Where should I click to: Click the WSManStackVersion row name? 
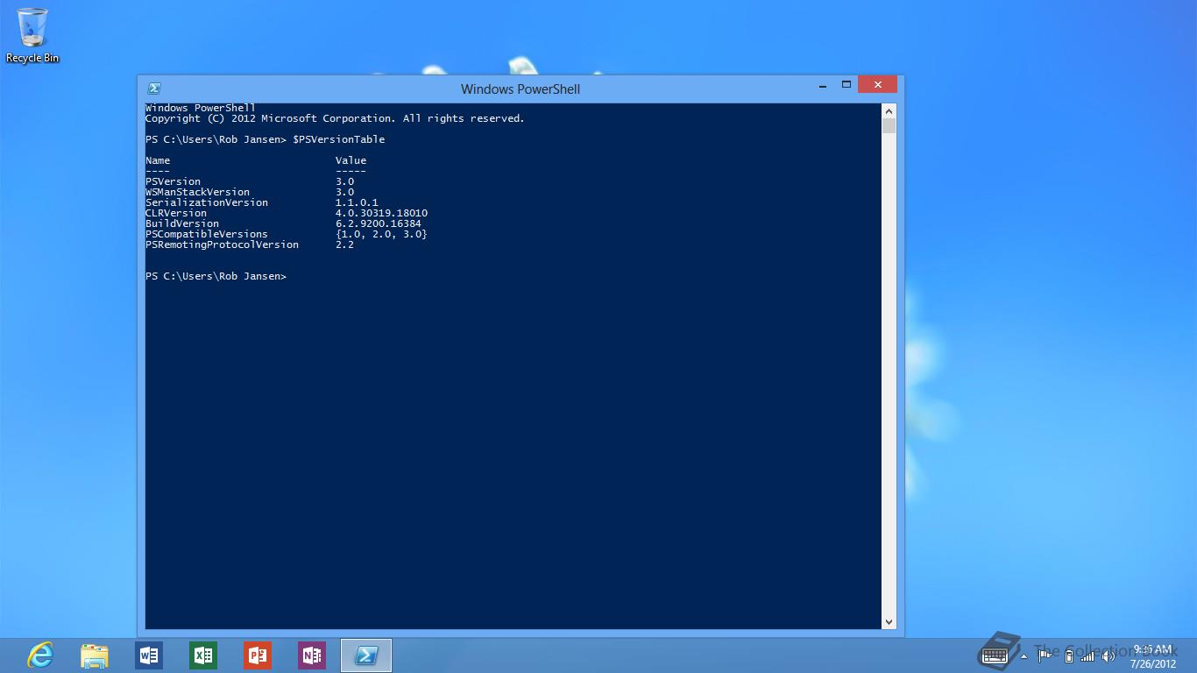(x=197, y=192)
